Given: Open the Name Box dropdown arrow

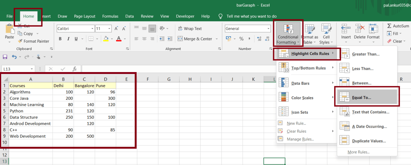Looking at the screenshot, I should [x=32, y=69].
